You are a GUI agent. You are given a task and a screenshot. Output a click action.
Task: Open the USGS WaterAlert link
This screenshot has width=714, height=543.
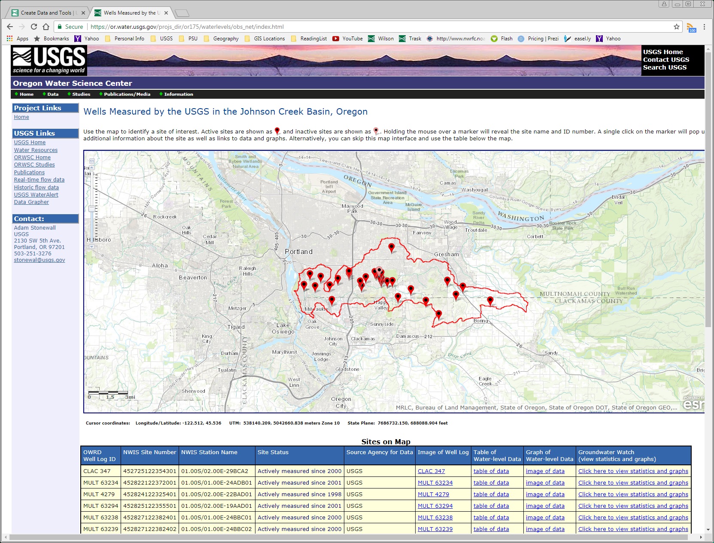click(36, 195)
